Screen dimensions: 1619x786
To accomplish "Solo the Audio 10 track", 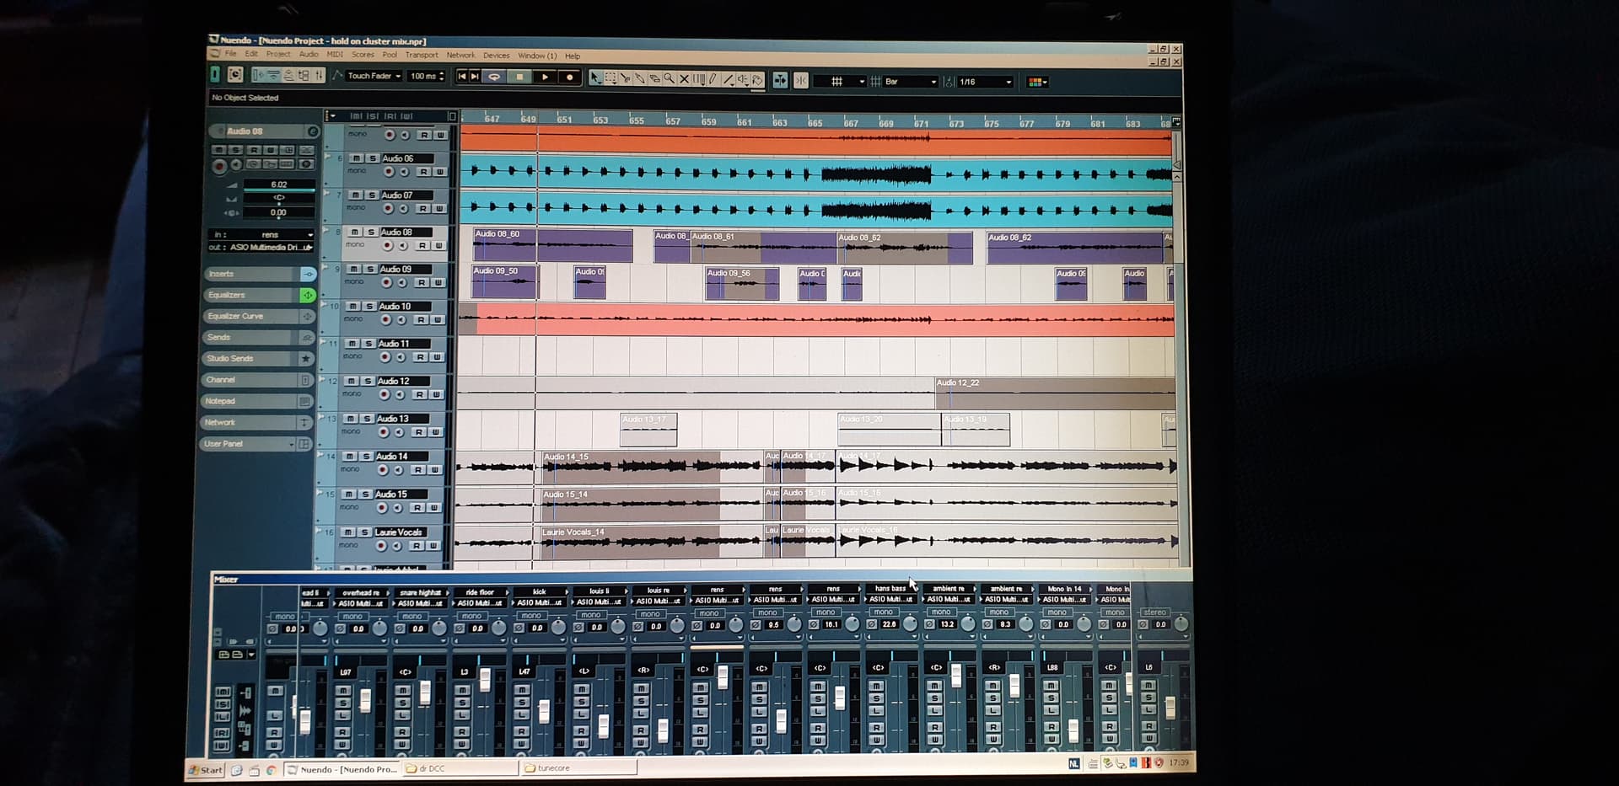I will click(368, 307).
